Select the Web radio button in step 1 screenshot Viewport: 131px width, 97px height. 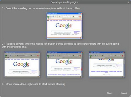click(x=58, y=34)
